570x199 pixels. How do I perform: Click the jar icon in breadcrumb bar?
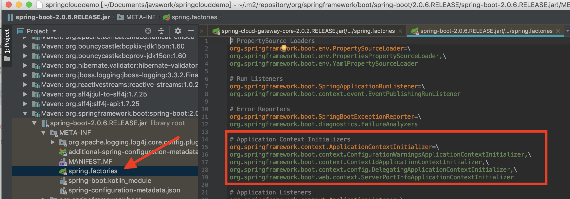(x=10, y=17)
